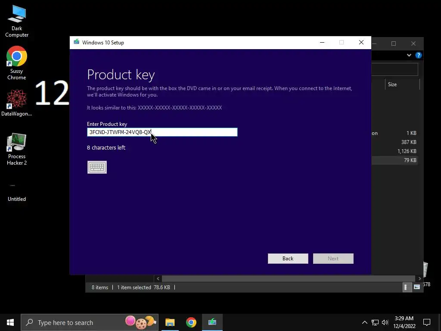Viewport: 441px width, 331px height.
Task: Switch Explorer to details view icon
Action: 407,287
